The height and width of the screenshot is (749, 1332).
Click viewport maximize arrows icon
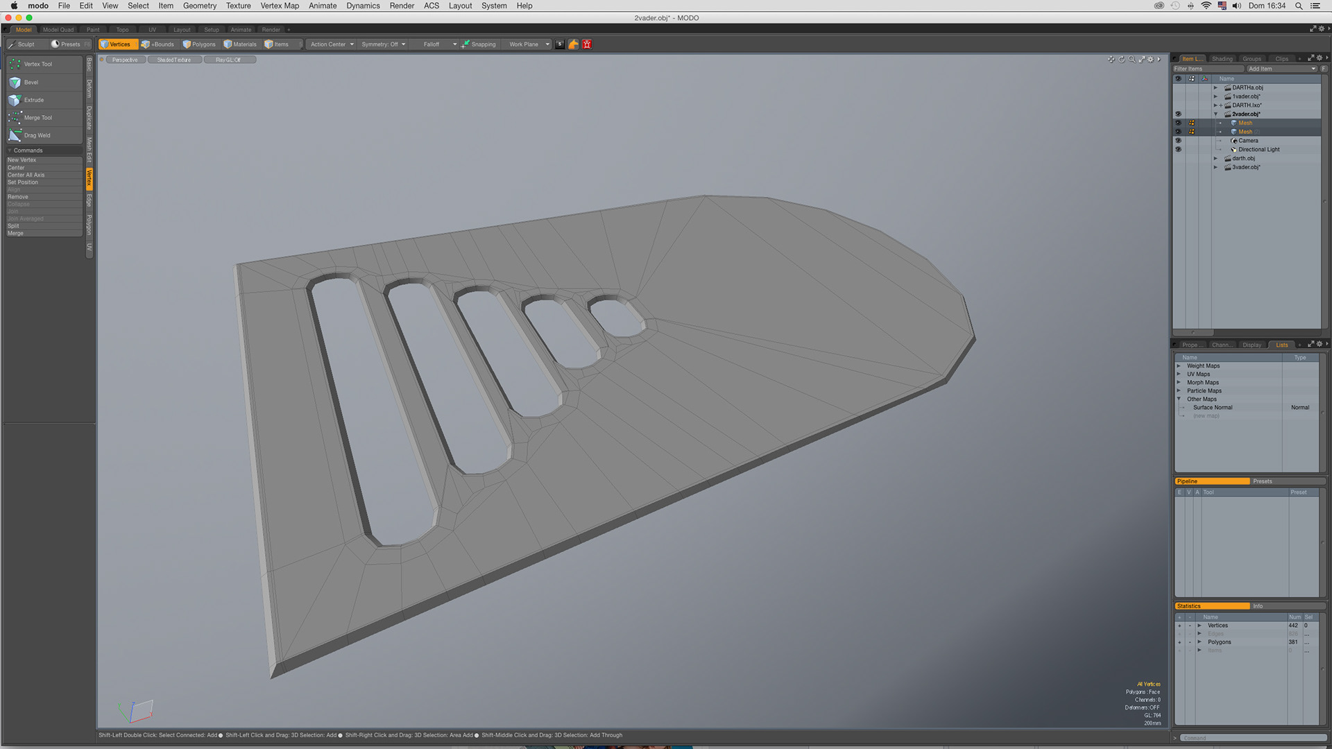pos(1142,60)
